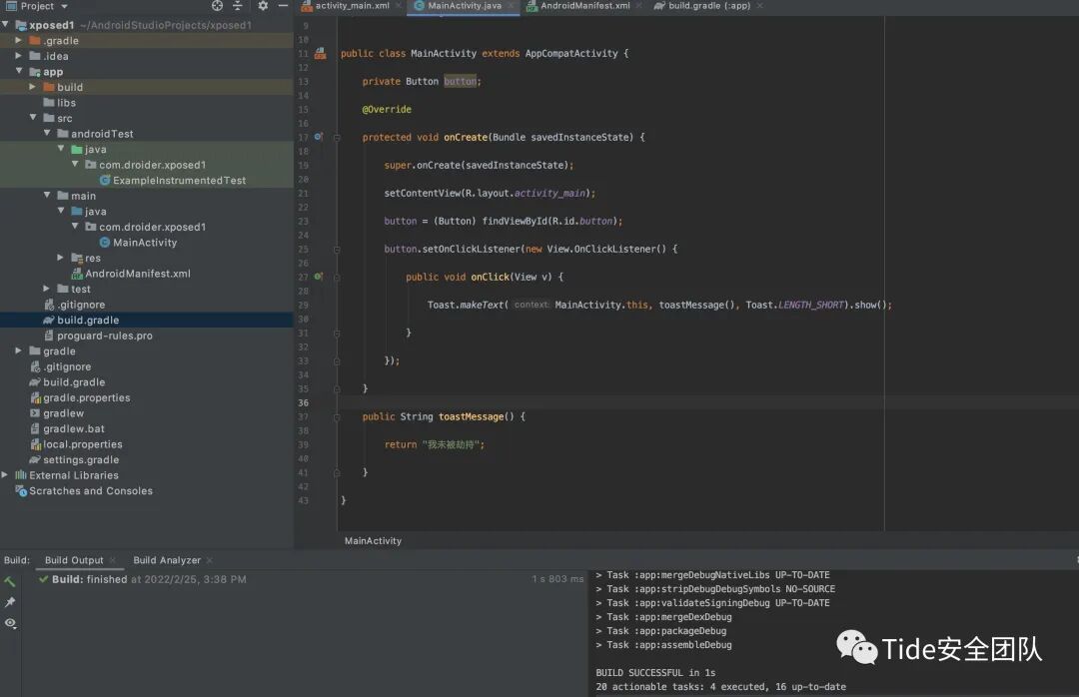
Task: Click the locate/select opened file target icon
Action: [x=218, y=6]
